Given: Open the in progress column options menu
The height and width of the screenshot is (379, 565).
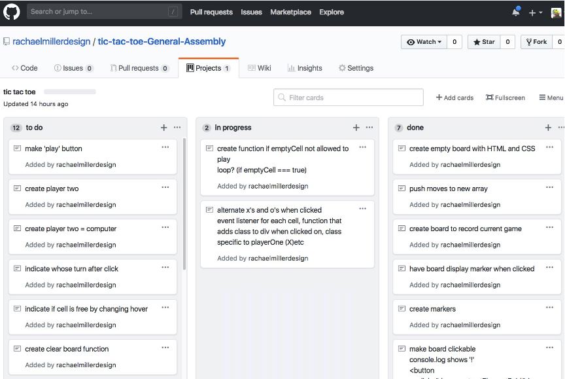Looking at the screenshot, I should (369, 127).
